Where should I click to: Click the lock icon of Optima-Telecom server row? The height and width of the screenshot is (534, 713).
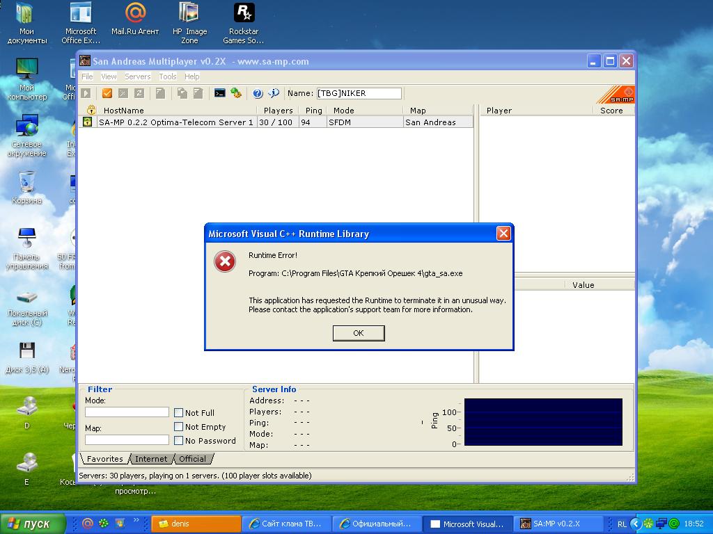tap(87, 122)
